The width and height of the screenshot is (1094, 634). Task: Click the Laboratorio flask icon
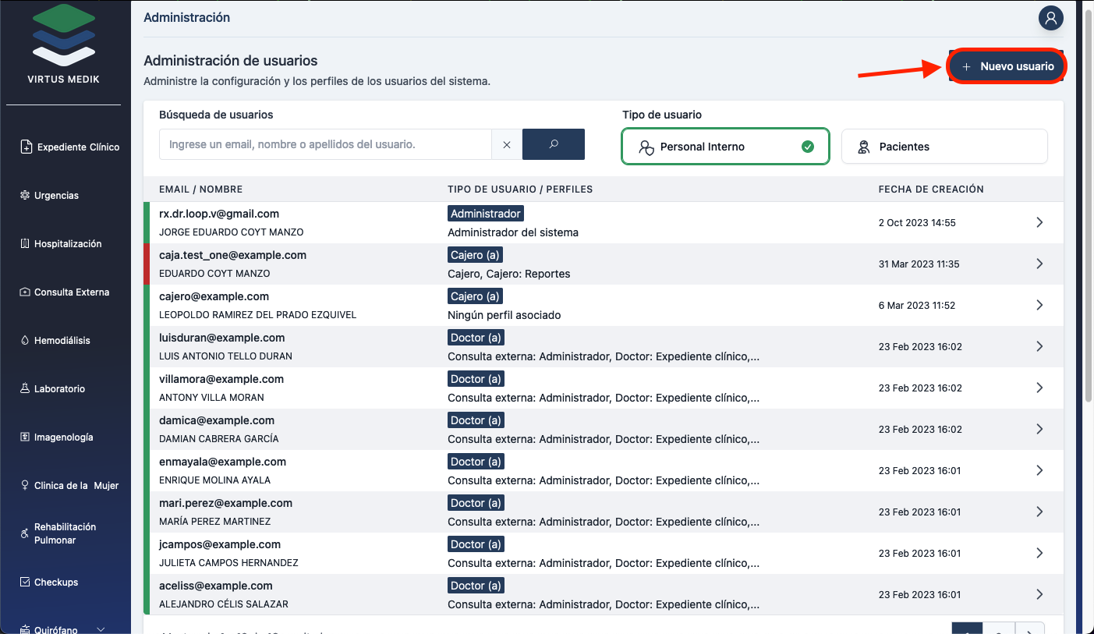pos(25,389)
